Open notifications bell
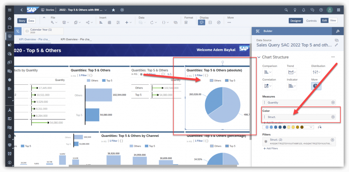349x172 pixels. [304, 10]
